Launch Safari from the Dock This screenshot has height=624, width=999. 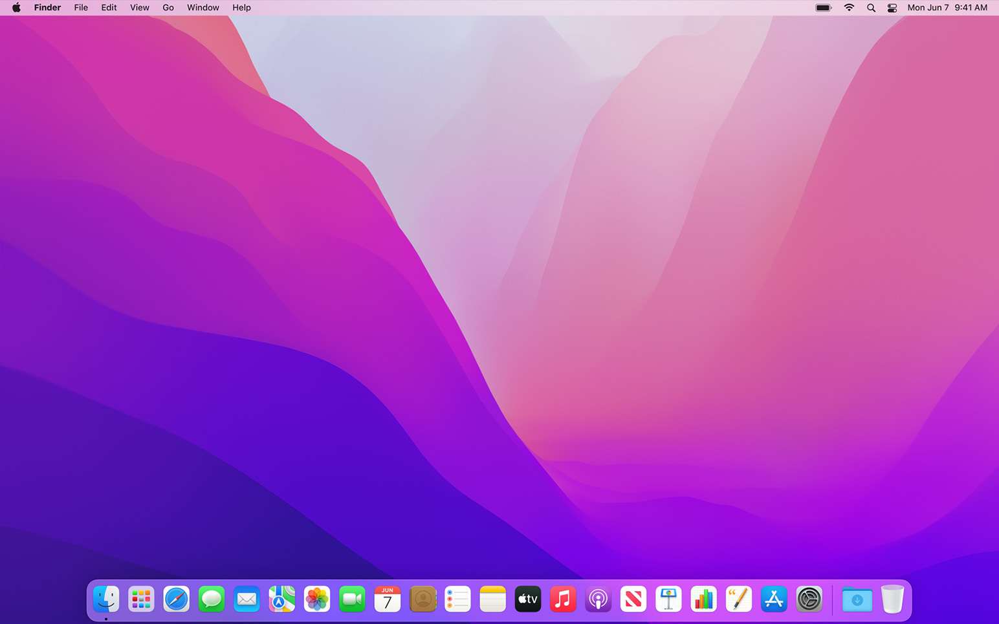click(176, 599)
